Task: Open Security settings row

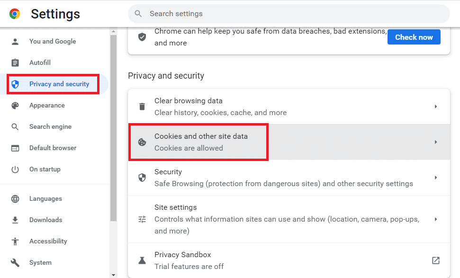Action: (289, 178)
